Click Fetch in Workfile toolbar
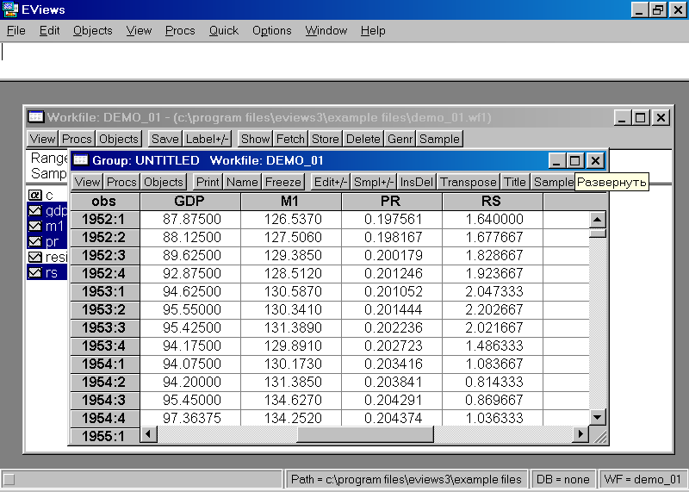689x492 pixels. [x=290, y=139]
